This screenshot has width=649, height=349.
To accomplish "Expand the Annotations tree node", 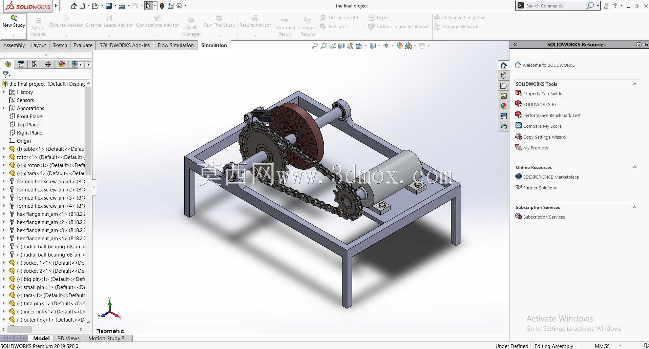I will click(4, 108).
